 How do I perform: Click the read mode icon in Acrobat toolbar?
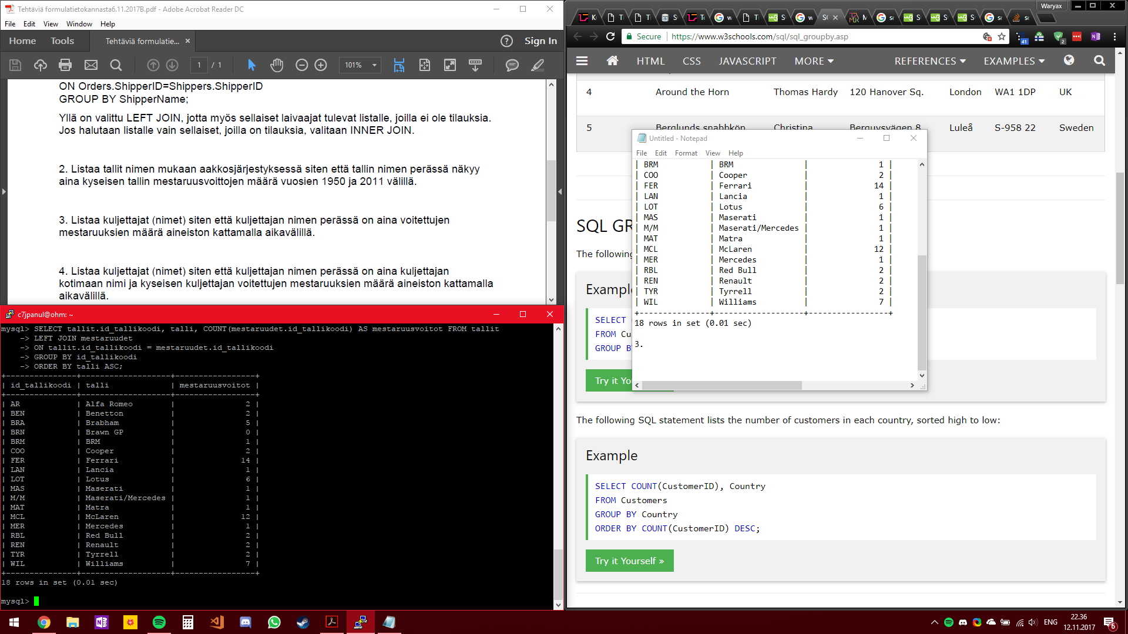click(x=475, y=65)
